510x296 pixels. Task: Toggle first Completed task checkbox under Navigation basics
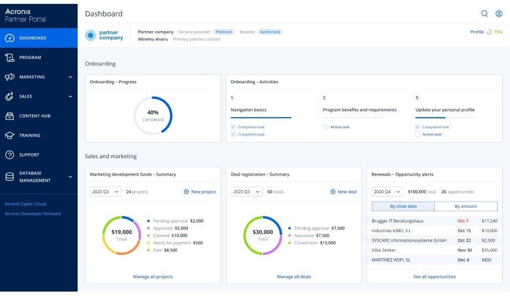pos(233,127)
